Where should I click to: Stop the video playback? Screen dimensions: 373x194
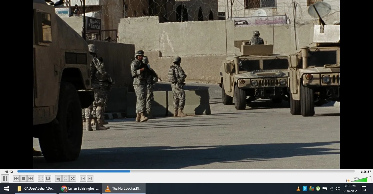pyautogui.click(x=23, y=178)
